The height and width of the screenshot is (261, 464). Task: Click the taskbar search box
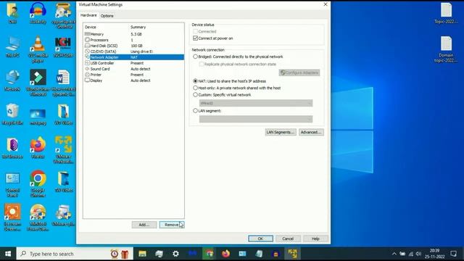[75, 254]
